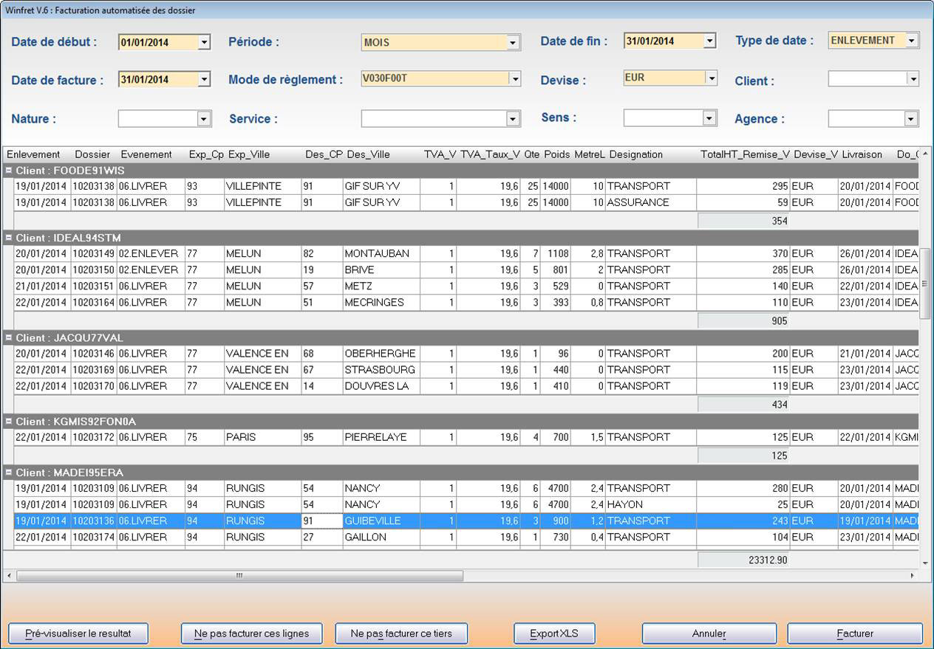Open the Agence dropdown list
Image resolution: width=934 pixels, height=649 pixels.
click(912, 119)
